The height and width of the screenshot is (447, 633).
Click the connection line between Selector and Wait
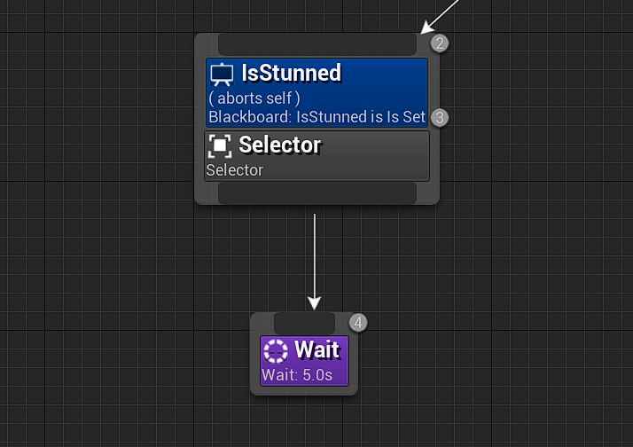tap(315, 255)
